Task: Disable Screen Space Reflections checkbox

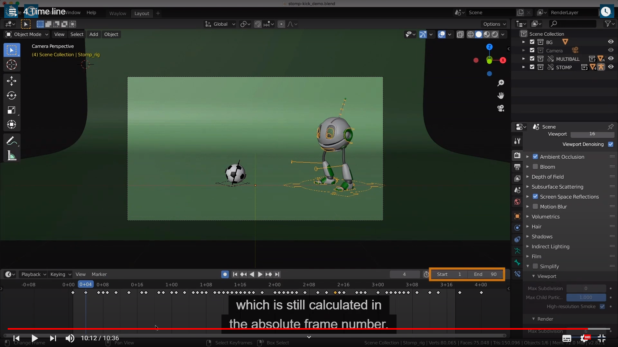Action: (535, 197)
